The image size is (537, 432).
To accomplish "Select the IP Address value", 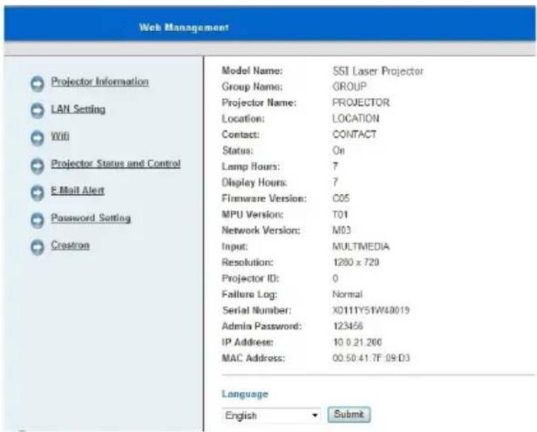I will click(357, 342).
